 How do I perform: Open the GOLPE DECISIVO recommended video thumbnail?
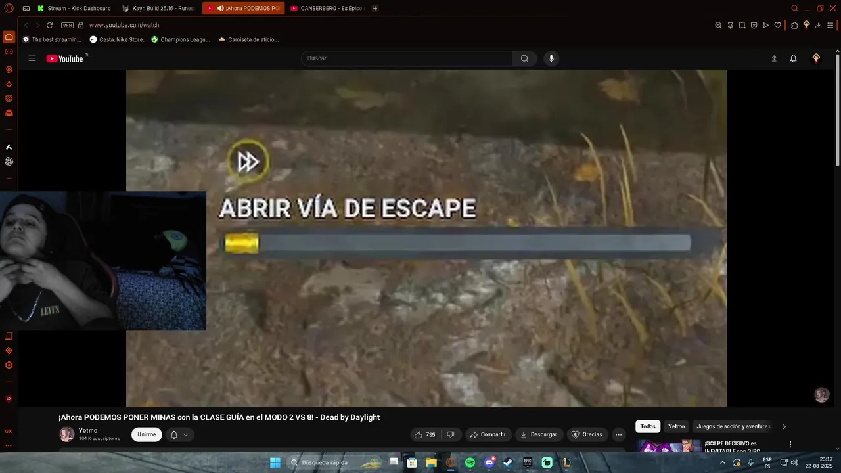tap(668, 446)
